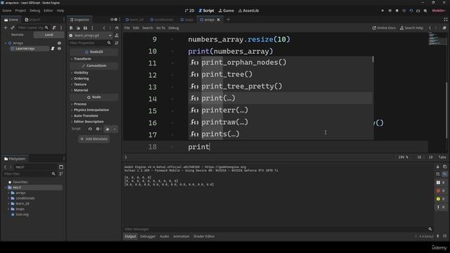Open the learn_arrays.gd resource dropdown
The image size is (450, 253).
(x=91, y=35)
